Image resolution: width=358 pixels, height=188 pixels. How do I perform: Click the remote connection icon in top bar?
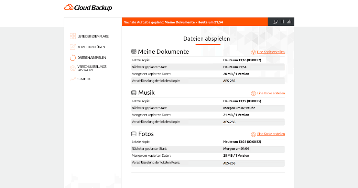click(275, 22)
